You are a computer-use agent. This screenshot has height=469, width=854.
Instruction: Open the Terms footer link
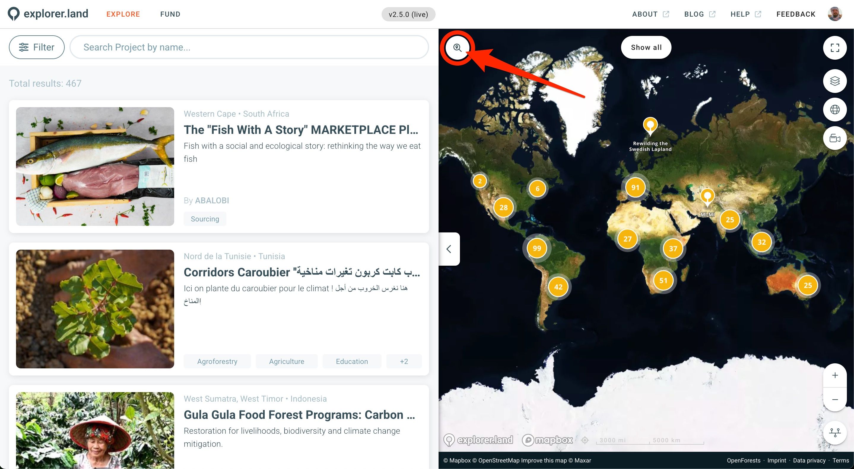click(x=841, y=460)
